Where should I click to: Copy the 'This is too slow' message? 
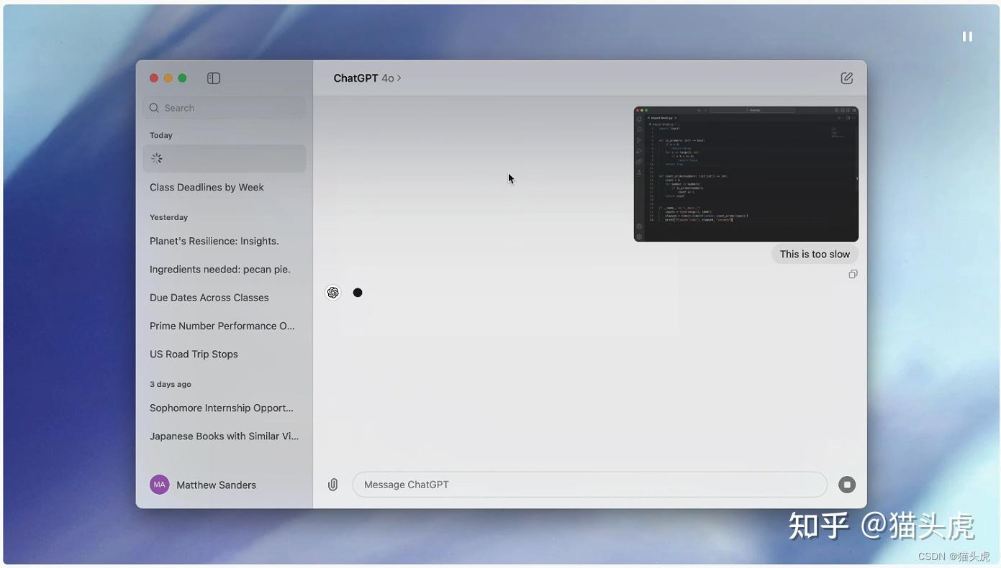pyautogui.click(x=853, y=274)
